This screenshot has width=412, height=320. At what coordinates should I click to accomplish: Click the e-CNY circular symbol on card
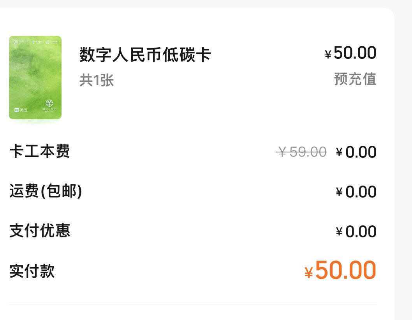[x=49, y=103]
